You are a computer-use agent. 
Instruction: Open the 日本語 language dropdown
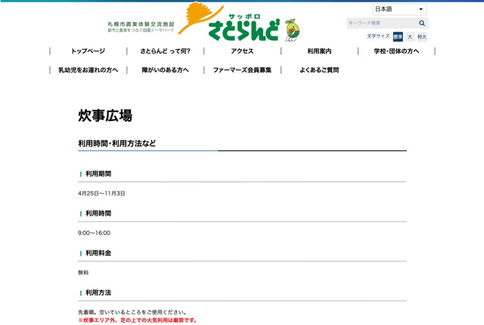pos(399,9)
